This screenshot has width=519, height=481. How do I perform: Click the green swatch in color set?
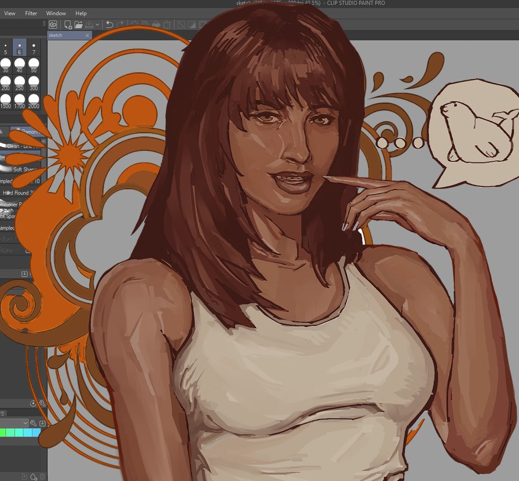coord(3,432)
